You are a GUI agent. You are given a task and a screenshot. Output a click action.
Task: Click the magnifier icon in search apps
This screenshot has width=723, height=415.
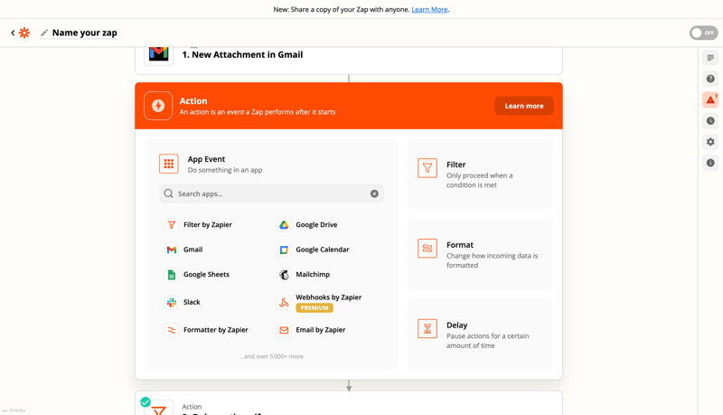point(169,193)
